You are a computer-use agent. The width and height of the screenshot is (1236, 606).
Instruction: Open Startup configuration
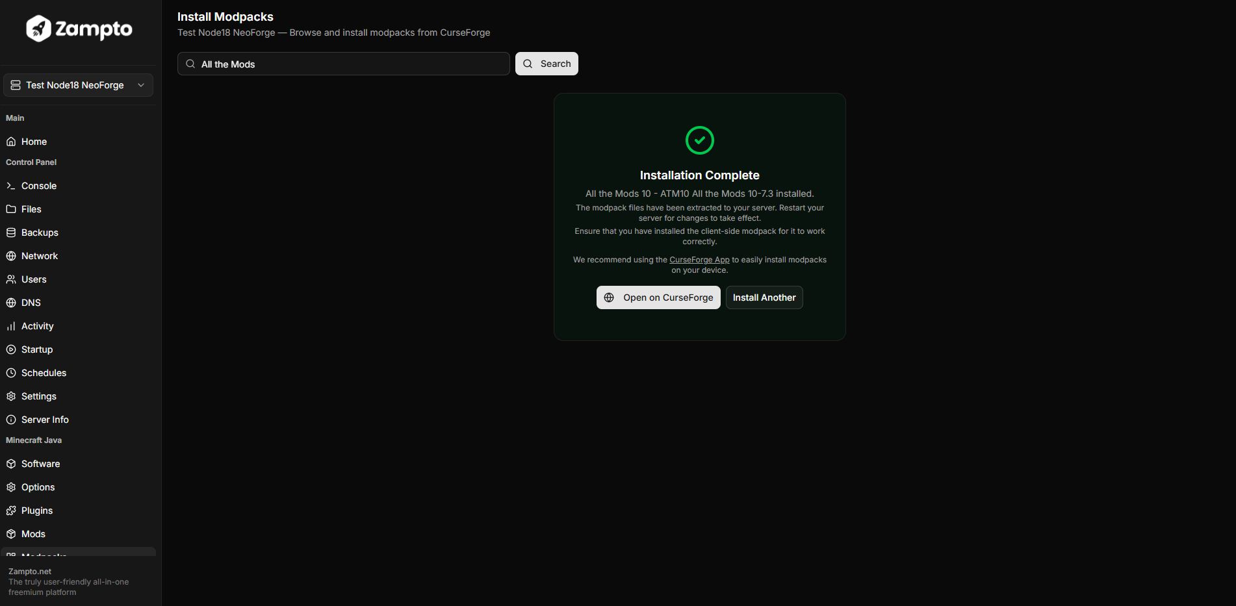pyautogui.click(x=78, y=349)
